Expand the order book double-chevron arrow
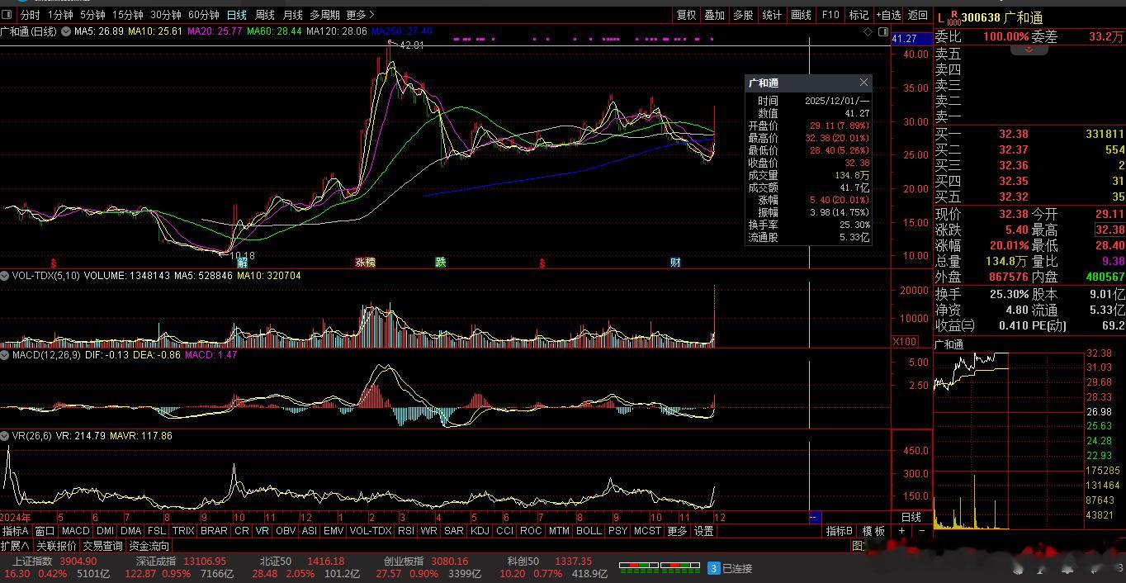The image size is (1126, 583). 1029,50
